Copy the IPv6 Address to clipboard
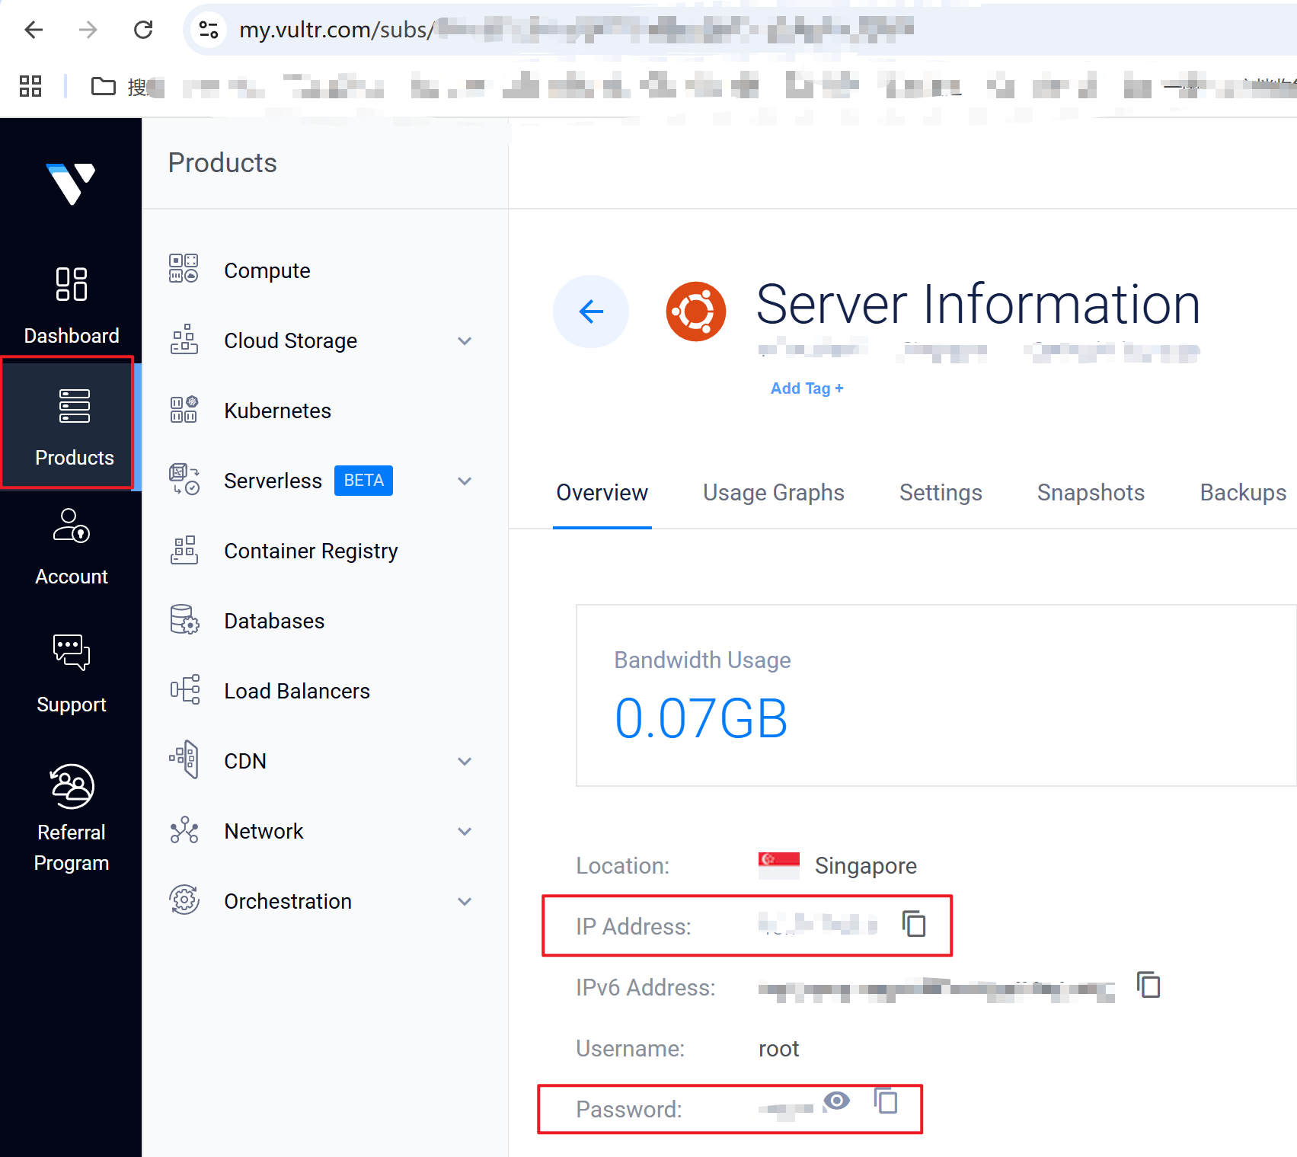1297x1157 pixels. 1148,985
